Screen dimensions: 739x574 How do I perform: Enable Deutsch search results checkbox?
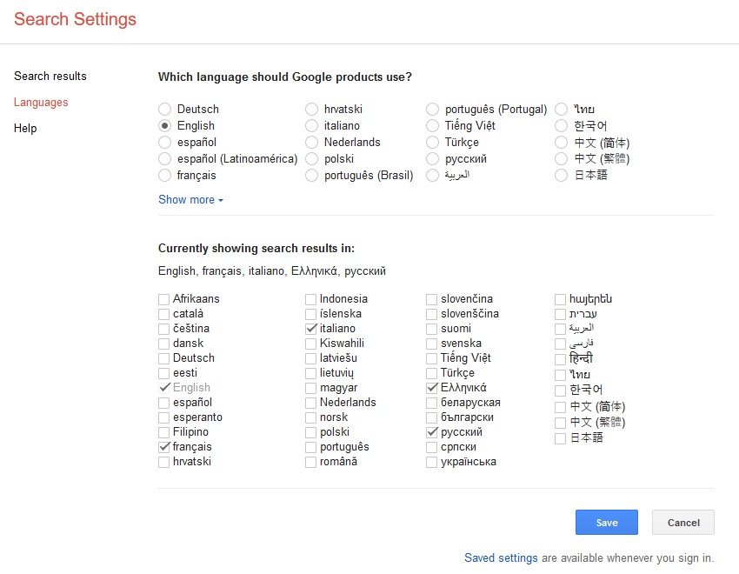(163, 358)
